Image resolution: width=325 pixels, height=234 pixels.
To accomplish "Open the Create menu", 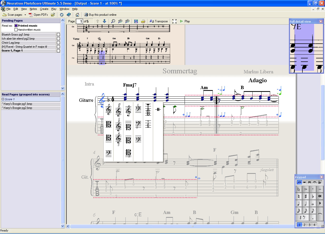I will point(44,9).
